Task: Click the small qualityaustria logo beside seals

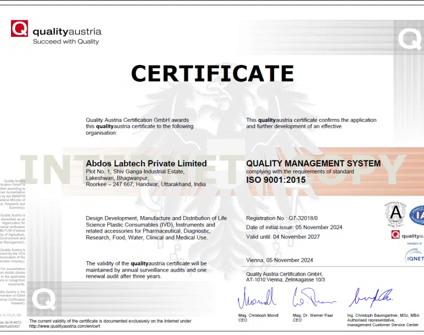Action: click(407, 235)
